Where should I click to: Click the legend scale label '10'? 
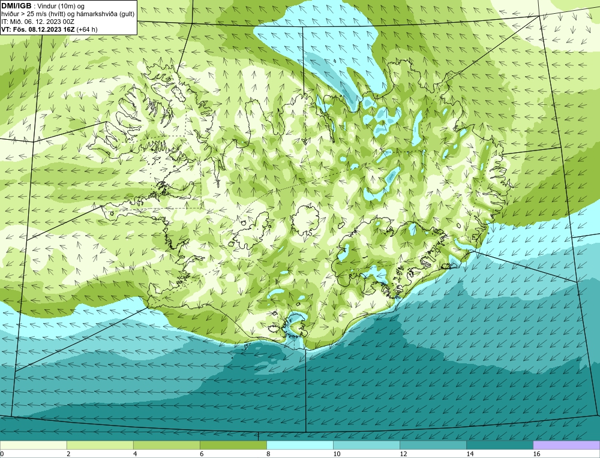337,454
